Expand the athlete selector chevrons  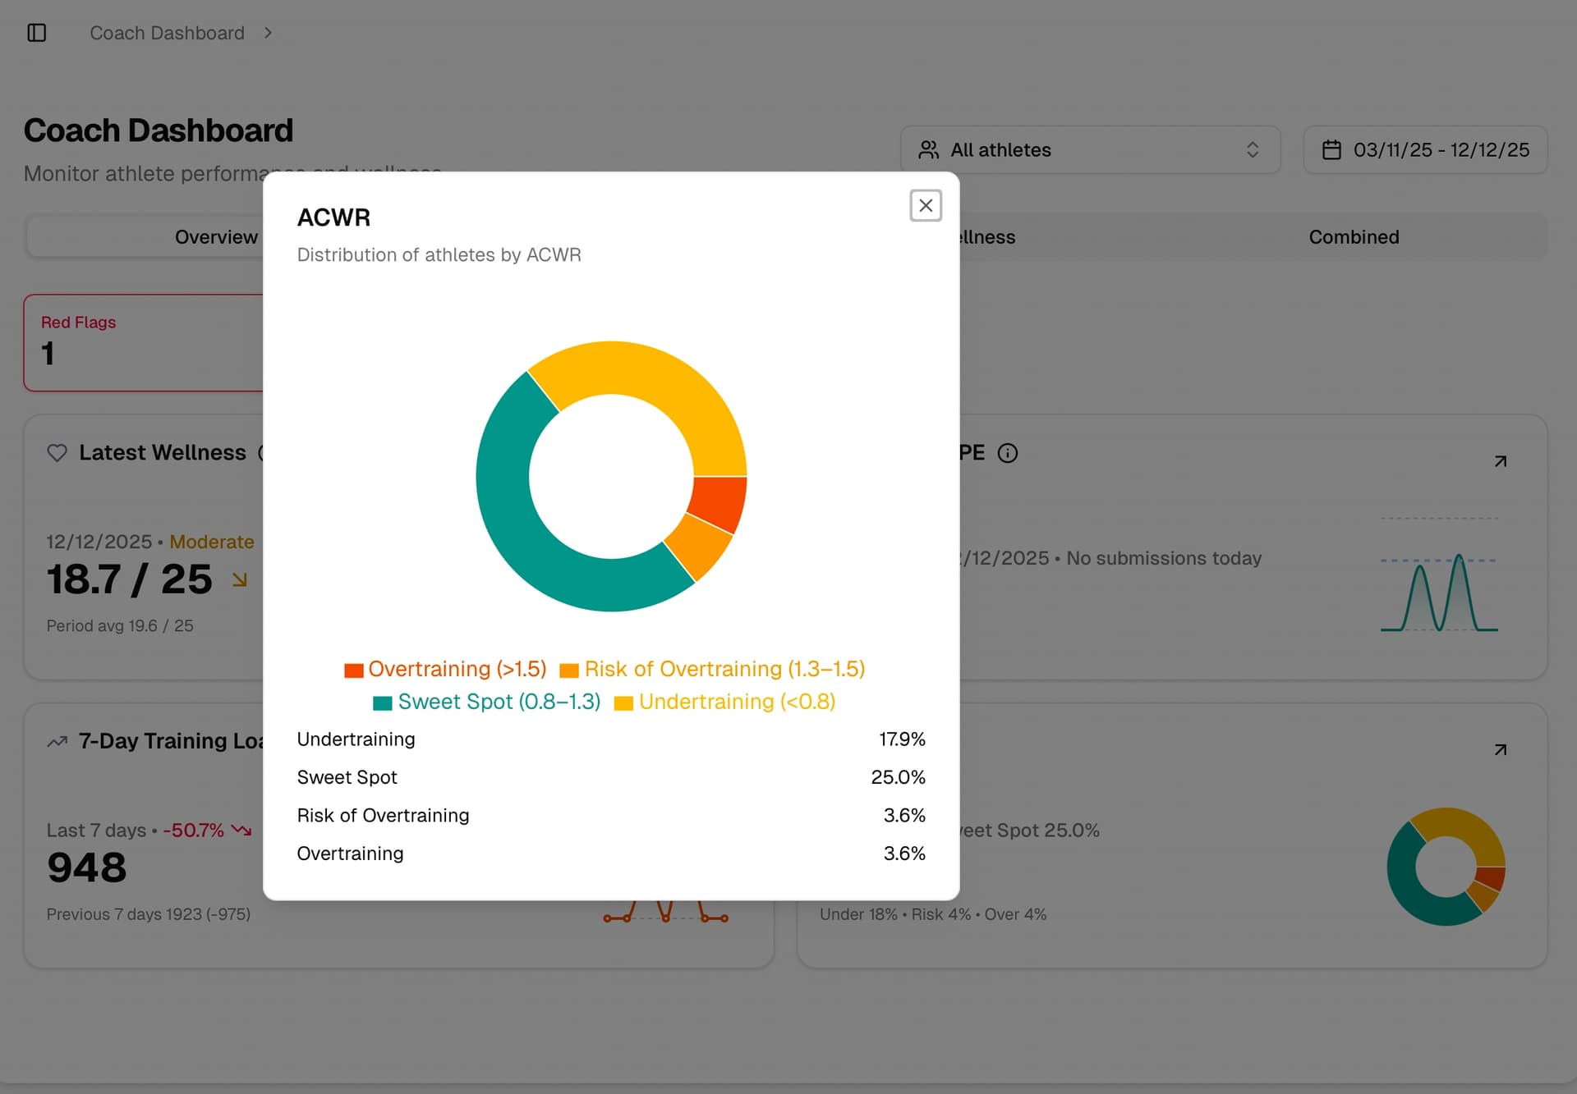pyautogui.click(x=1252, y=149)
